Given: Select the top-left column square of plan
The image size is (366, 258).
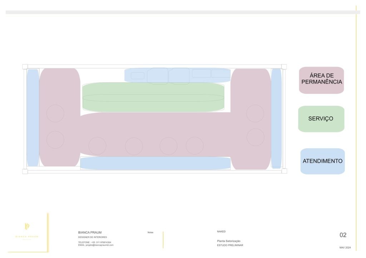Looking at the screenshot, I should point(25,67).
